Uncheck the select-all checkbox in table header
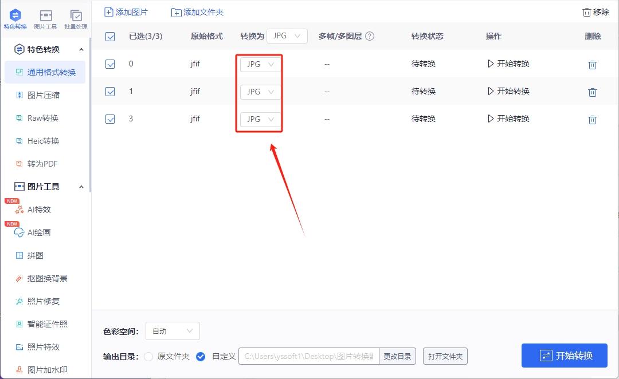The image size is (619, 379). coord(109,35)
